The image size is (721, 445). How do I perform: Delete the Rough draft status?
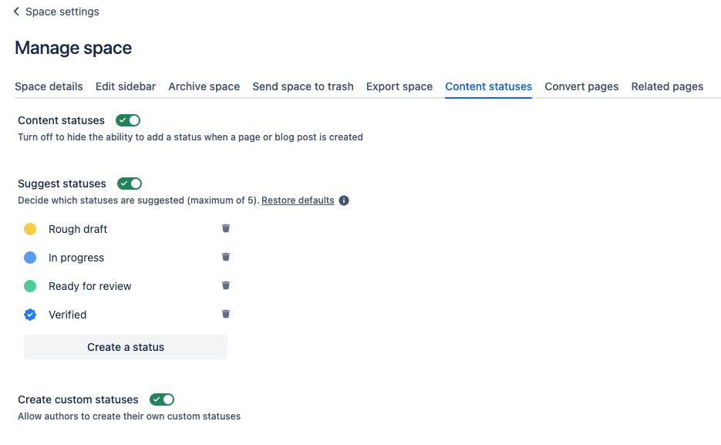226,228
